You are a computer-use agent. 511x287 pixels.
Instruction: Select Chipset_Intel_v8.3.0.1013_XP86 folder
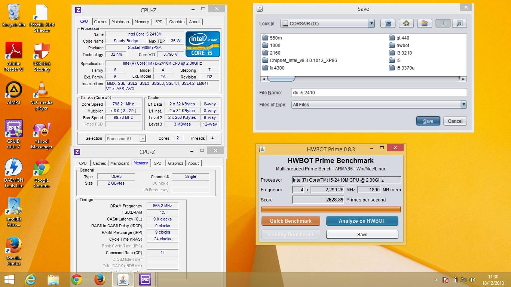pos(300,60)
